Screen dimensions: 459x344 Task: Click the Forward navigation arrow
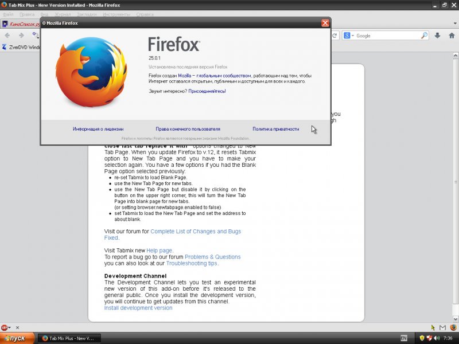tap(21, 36)
